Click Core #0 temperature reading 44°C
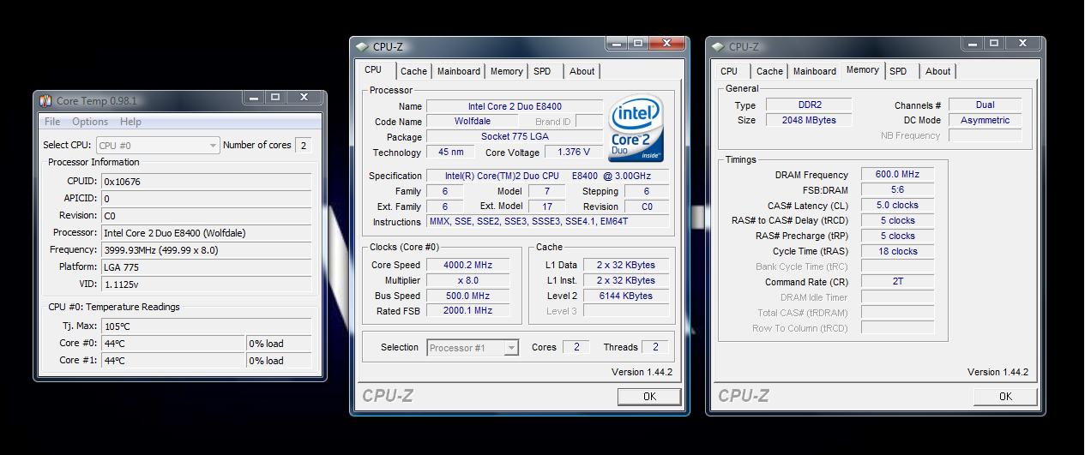The width and height of the screenshot is (1085, 455). 172,344
